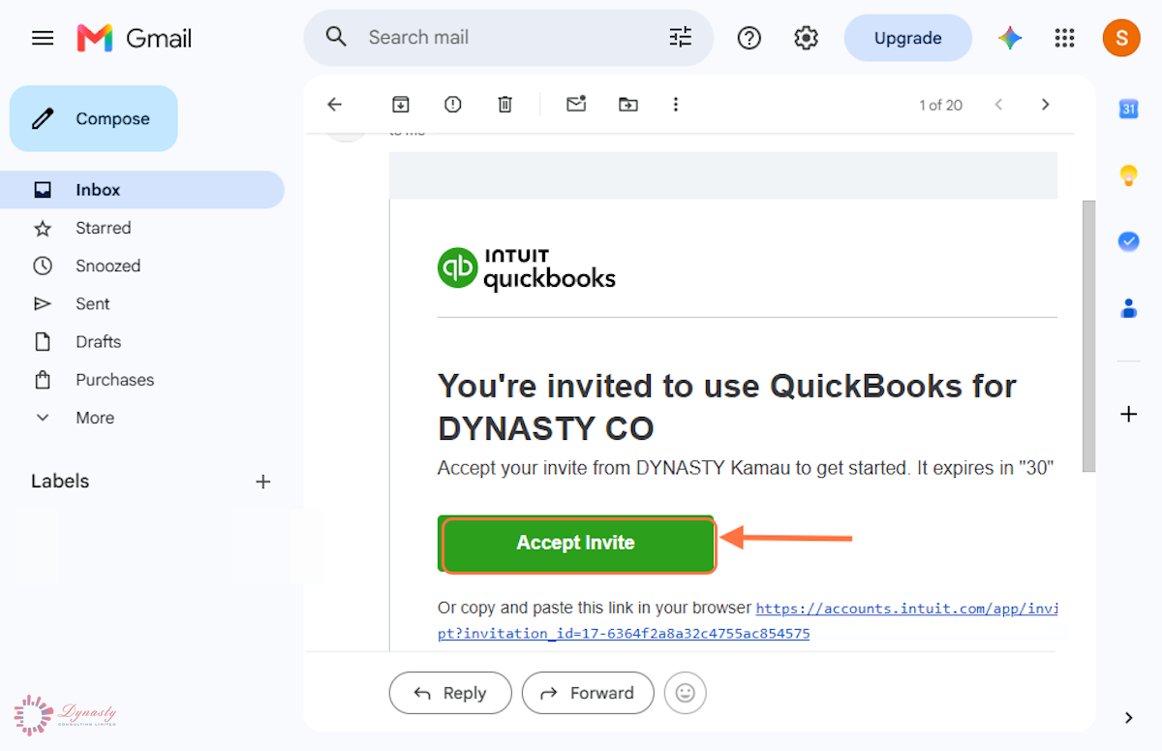The width and height of the screenshot is (1162, 751).
Task: Open Contacts side panel icon
Action: click(1128, 308)
